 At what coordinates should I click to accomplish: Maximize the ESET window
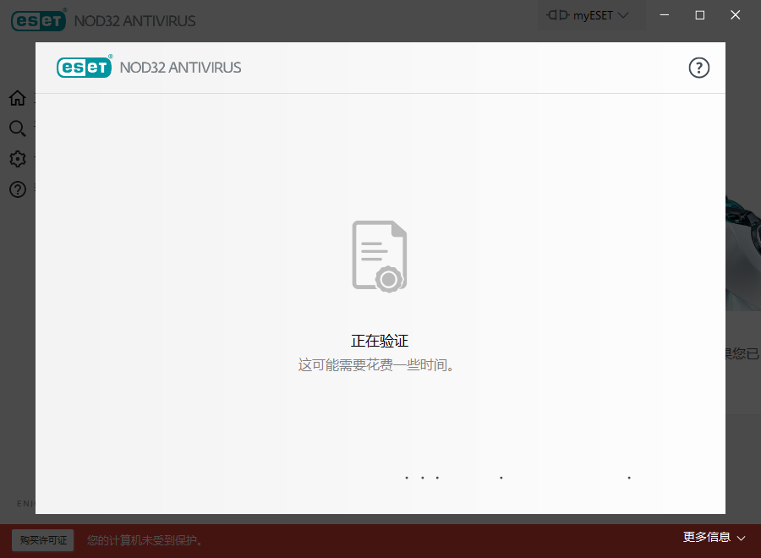700,15
